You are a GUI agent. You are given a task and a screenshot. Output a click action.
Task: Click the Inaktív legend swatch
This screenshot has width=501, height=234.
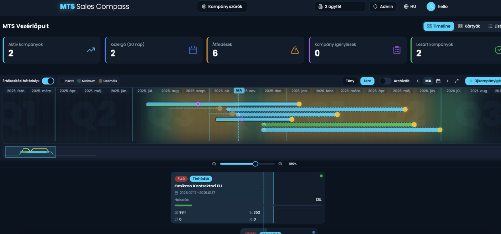tap(62, 81)
